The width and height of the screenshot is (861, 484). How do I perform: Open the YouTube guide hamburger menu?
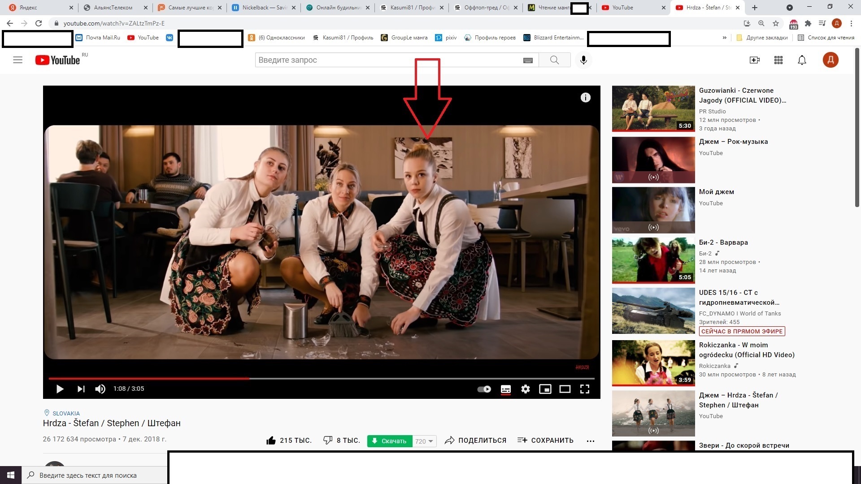[x=18, y=60]
